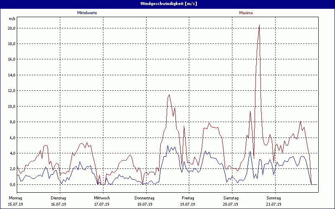335x209 pixels.
Task: Select the Dienstag day label
Action: pos(58,198)
